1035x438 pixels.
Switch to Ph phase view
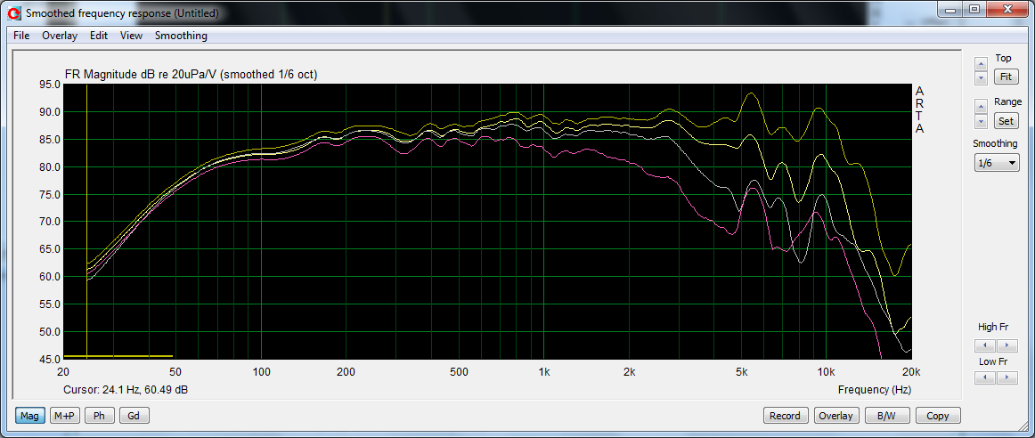100,416
